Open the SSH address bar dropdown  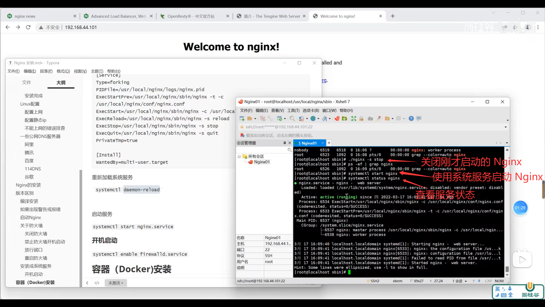(506, 127)
